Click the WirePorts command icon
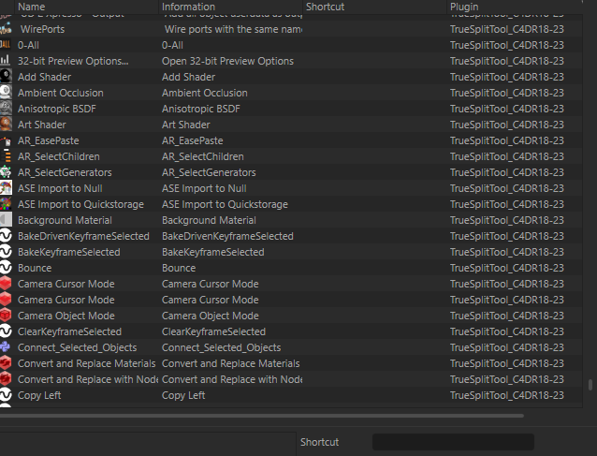The image size is (597, 456). point(6,29)
